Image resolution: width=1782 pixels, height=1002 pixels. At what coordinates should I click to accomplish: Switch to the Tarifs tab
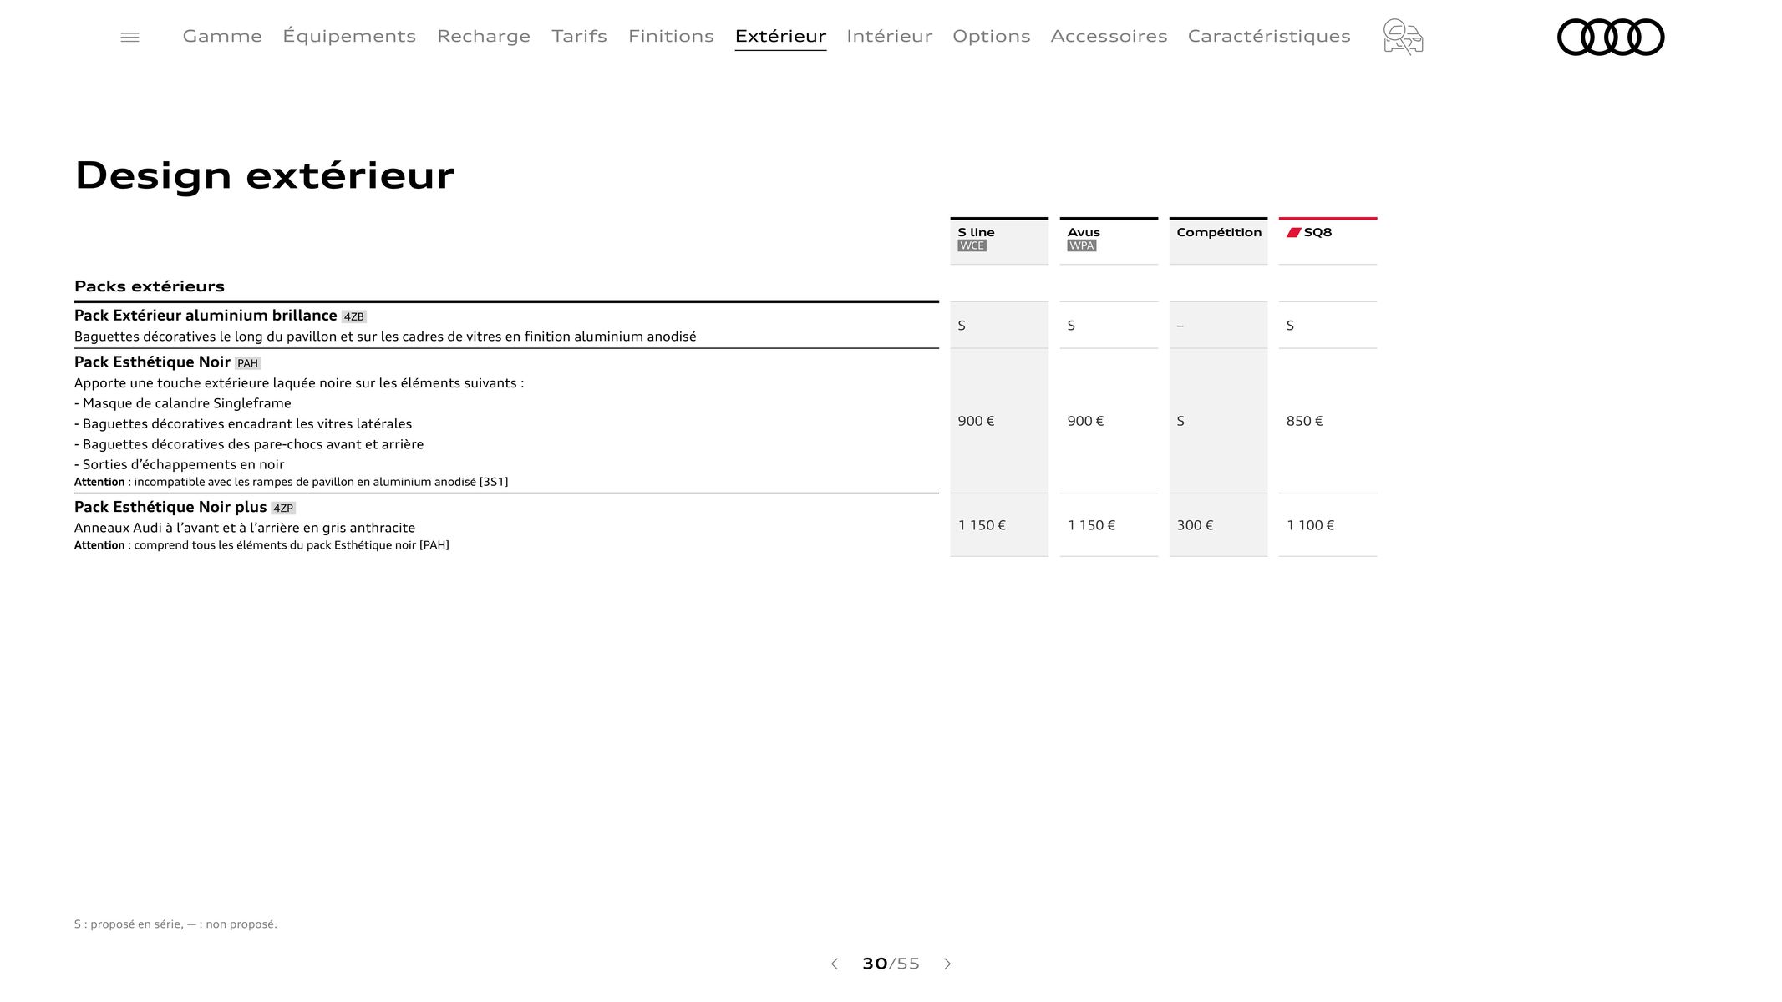579,36
